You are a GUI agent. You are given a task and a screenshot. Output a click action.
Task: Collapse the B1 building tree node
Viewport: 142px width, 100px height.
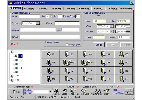coord(10,52)
